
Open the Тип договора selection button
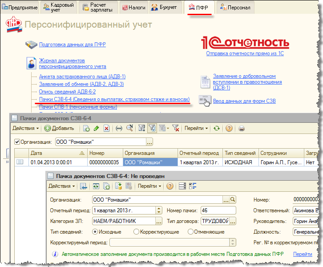point(233,221)
